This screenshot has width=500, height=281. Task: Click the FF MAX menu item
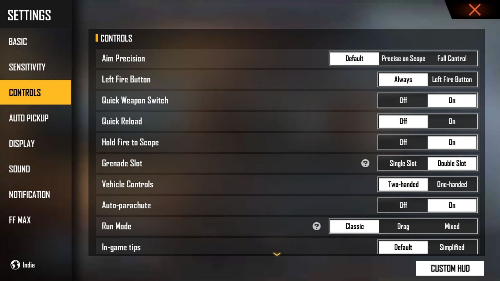tap(19, 220)
